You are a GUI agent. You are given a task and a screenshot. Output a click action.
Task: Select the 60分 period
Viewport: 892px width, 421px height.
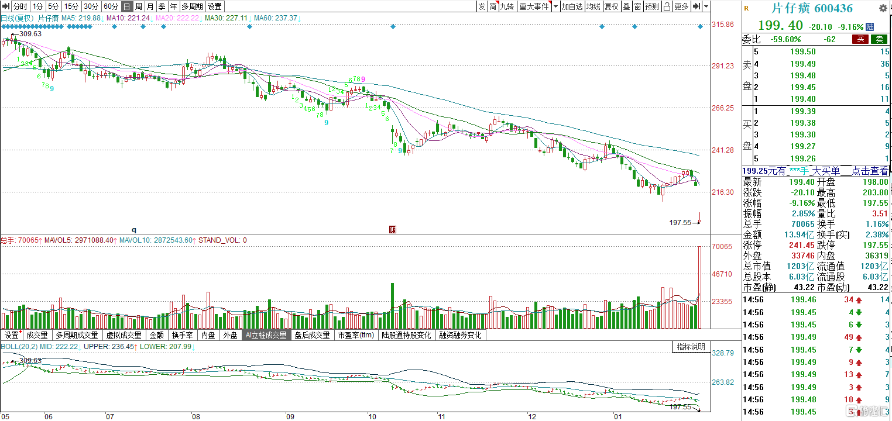click(x=111, y=6)
